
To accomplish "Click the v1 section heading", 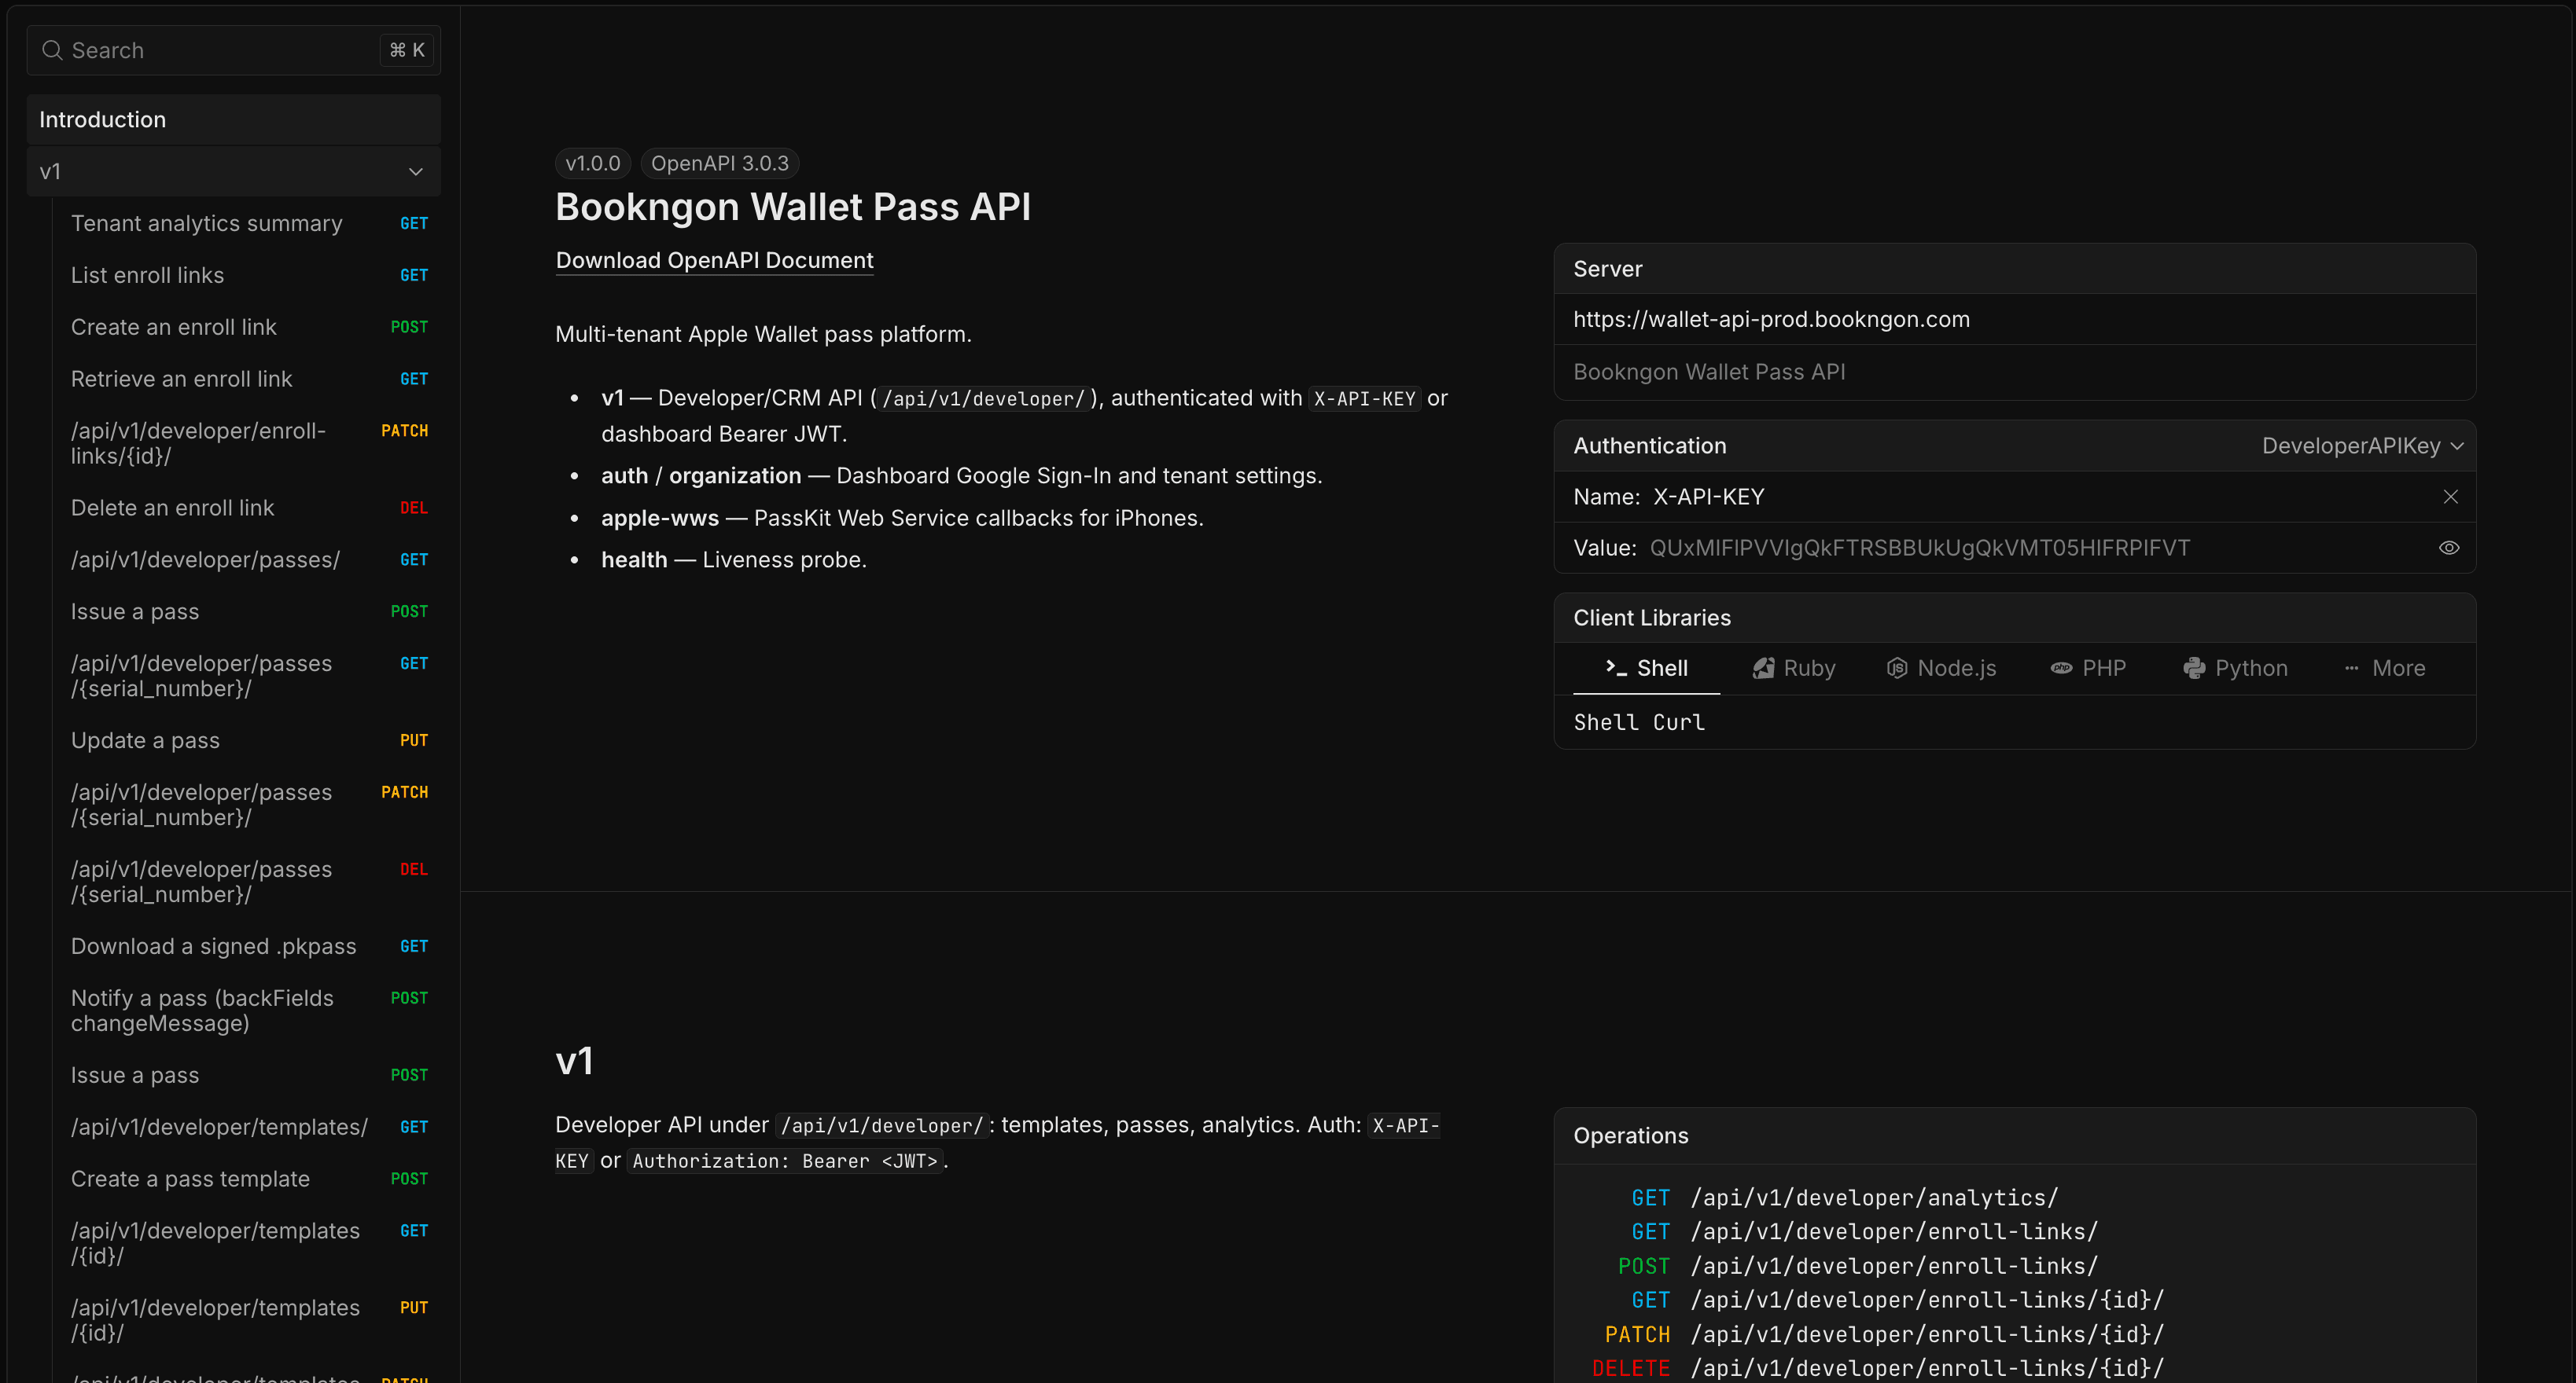I will click(x=574, y=1062).
